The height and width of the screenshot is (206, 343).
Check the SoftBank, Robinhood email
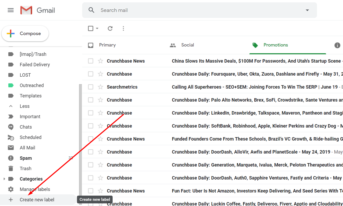[90, 126]
